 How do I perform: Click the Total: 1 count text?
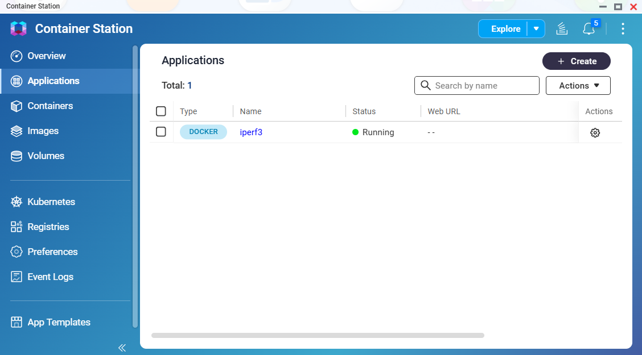click(177, 85)
